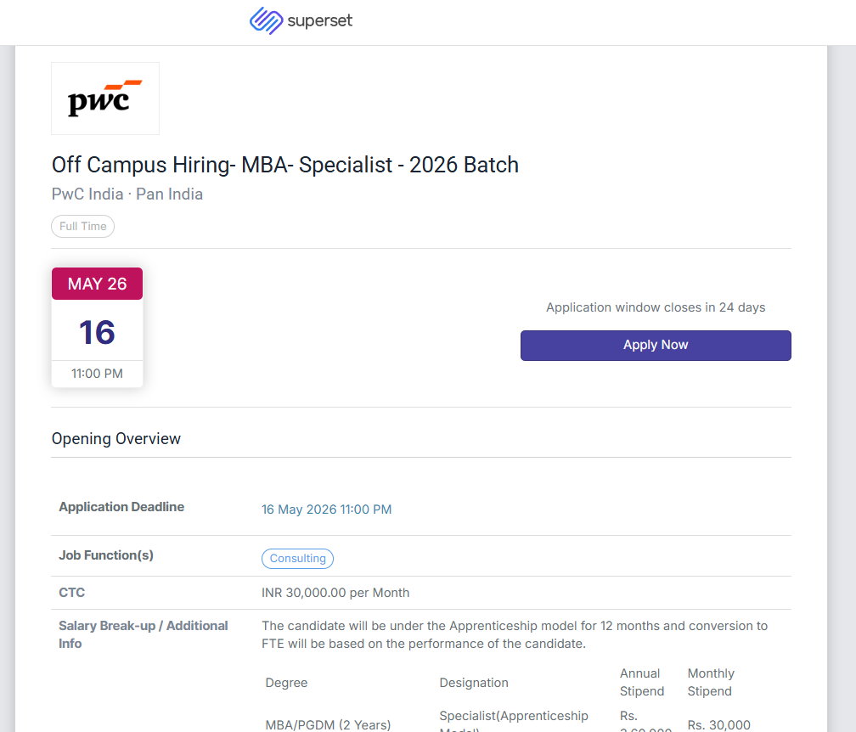Click the Full Time job type tag
Viewport: 856px width, 732px height.
point(82,226)
